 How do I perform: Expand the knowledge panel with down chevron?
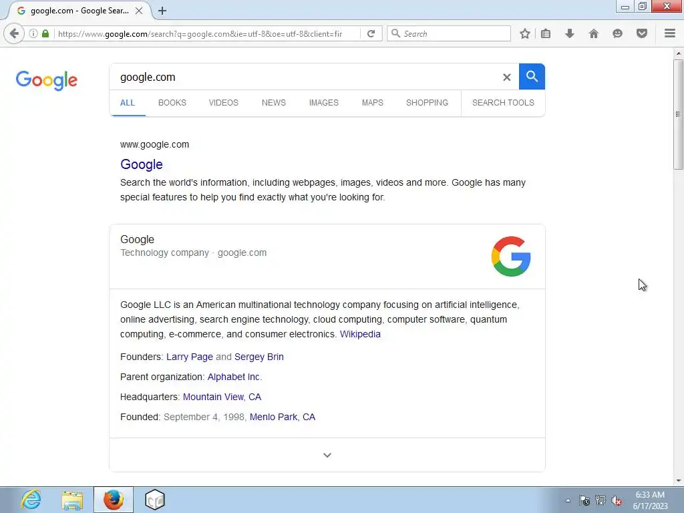coord(327,455)
